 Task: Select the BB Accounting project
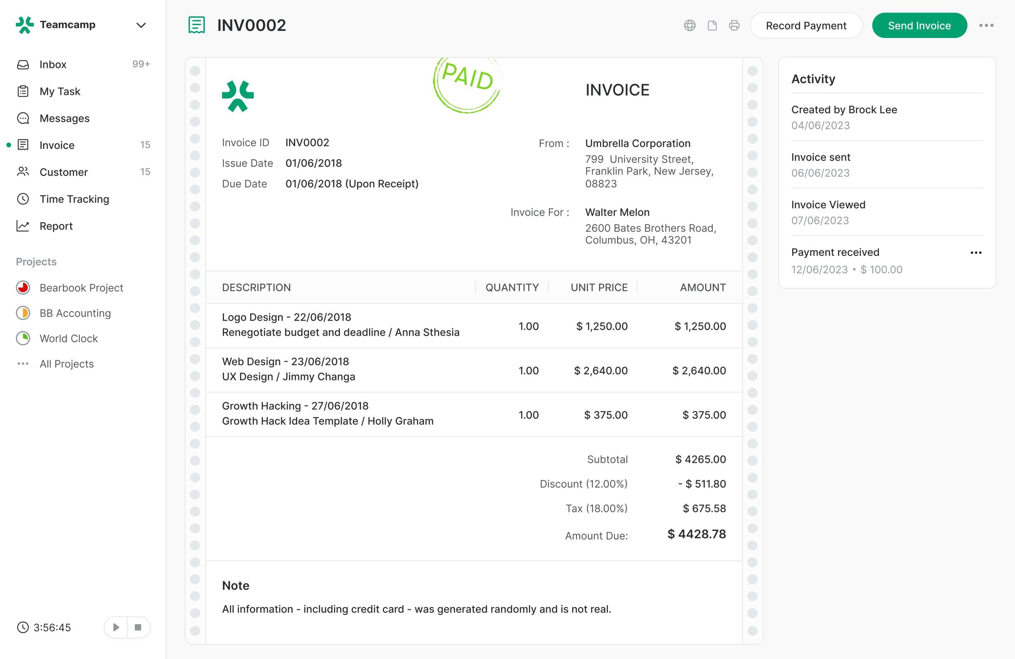pyautogui.click(x=75, y=313)
